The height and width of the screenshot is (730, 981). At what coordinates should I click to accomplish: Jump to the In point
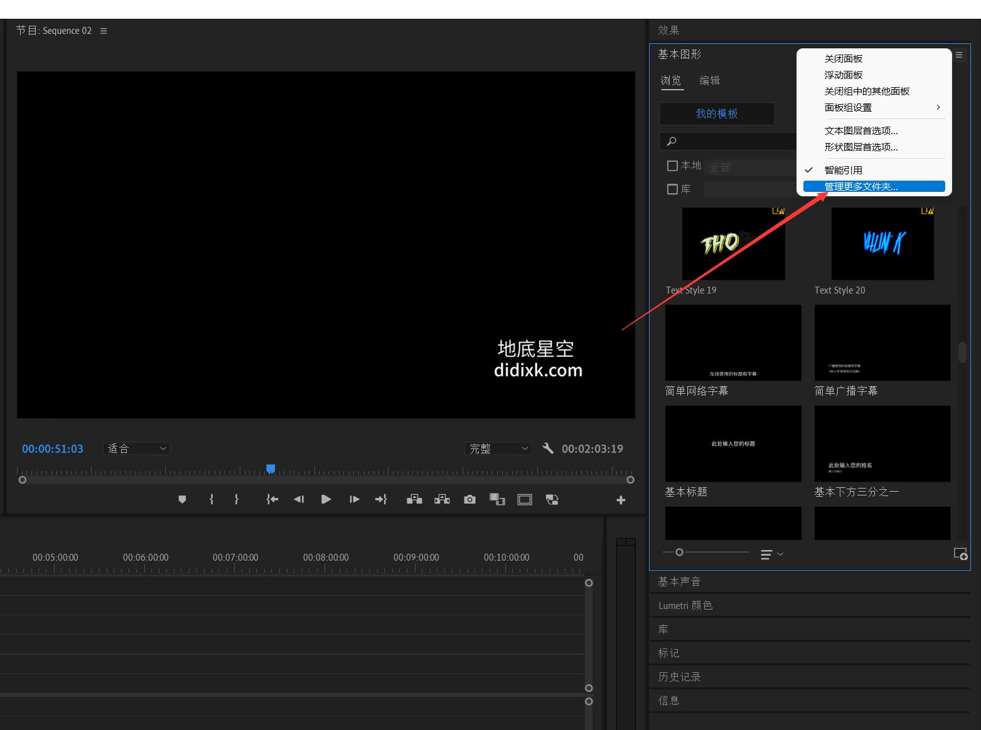272,500
